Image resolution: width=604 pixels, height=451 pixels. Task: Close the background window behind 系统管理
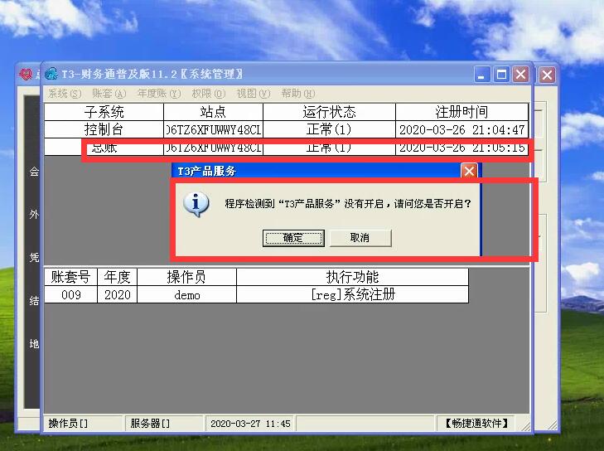tap(547, 75)
